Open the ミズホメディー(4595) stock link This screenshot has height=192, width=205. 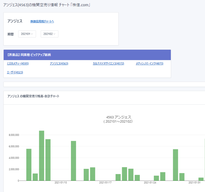pyautogui.click(x=18, y=63)
